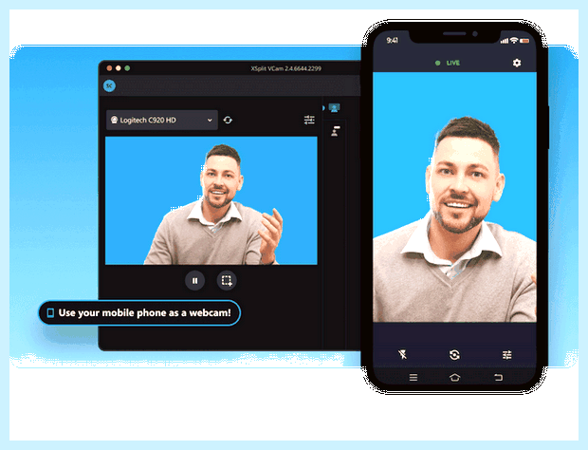Pause the XSplit VCam camera preview
588x450 pixels.
(194, 280)
